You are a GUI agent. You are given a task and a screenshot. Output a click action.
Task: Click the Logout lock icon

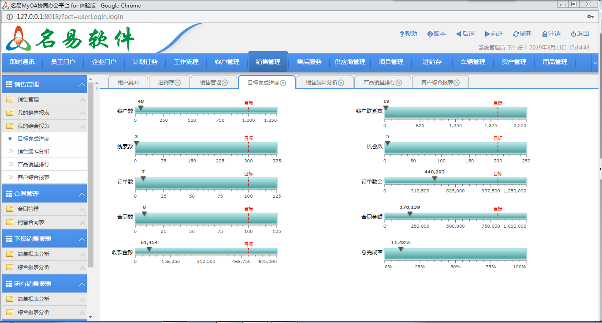[545, 34]
